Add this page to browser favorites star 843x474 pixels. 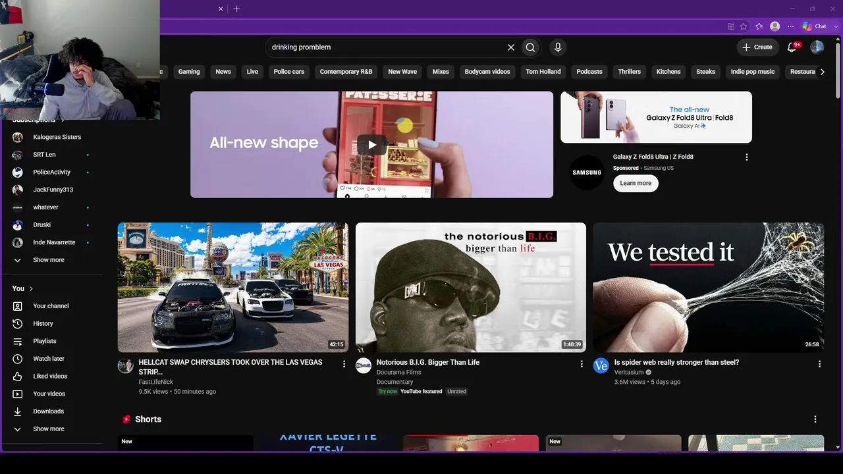point(744,26)
